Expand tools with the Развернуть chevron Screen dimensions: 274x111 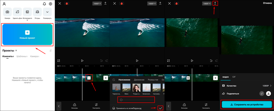tap(47, 12)
